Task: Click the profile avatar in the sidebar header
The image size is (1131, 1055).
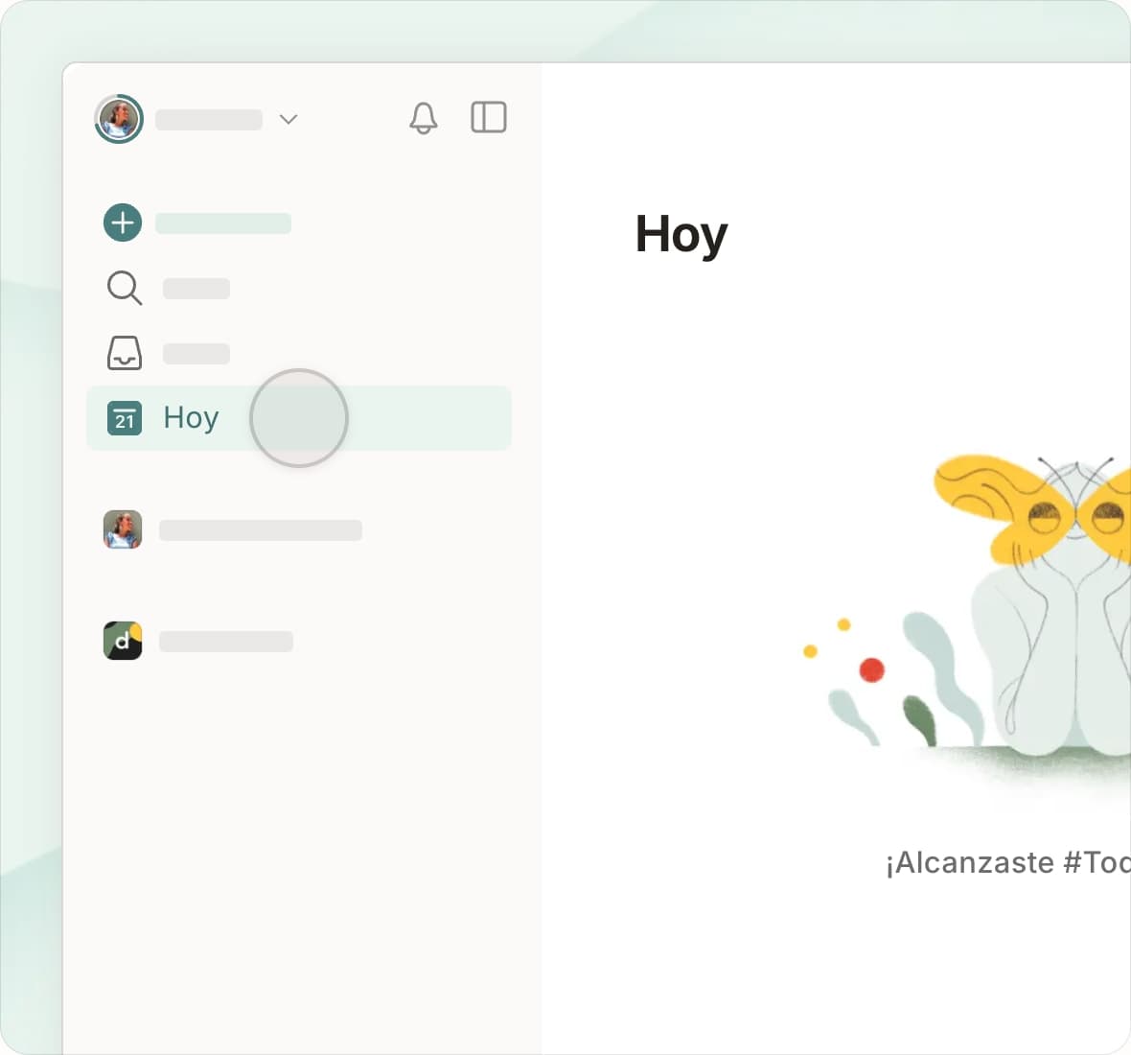Action: coord(119,119)
